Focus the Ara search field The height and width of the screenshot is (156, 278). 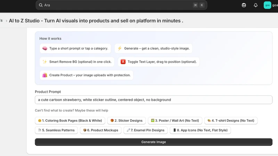point(121,5)
